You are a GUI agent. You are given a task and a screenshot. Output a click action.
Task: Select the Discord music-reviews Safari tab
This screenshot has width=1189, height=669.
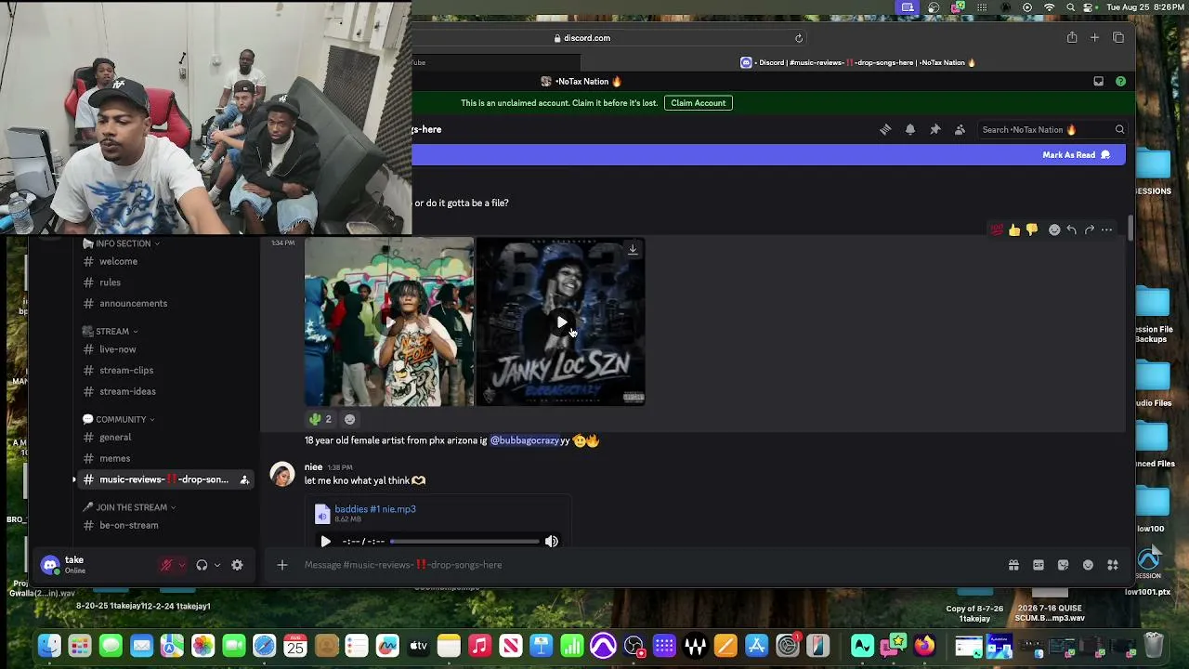(858, 62)
